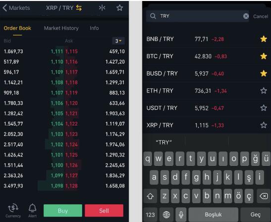
Task: Tap the green Buy button
Action: click(63, 211)
